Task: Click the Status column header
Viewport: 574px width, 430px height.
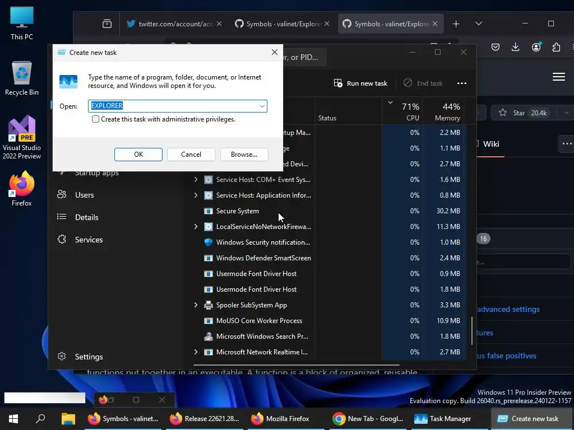Action: [x=327, y=118]
